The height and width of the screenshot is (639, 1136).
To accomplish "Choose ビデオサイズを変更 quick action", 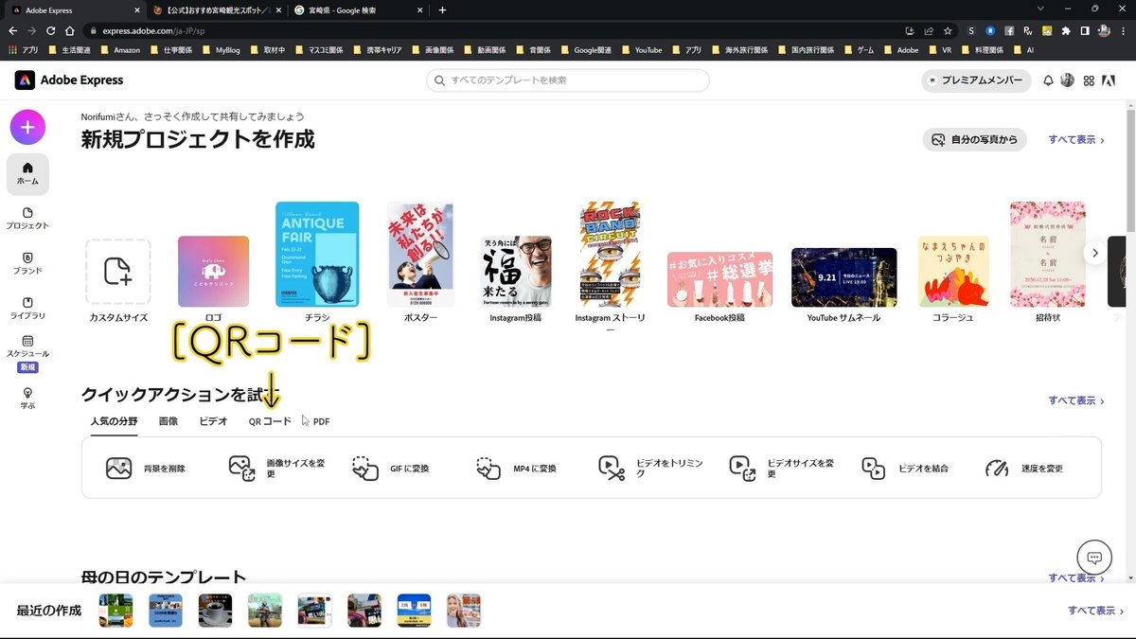I will pyautogui.click(x=782, y=468).
